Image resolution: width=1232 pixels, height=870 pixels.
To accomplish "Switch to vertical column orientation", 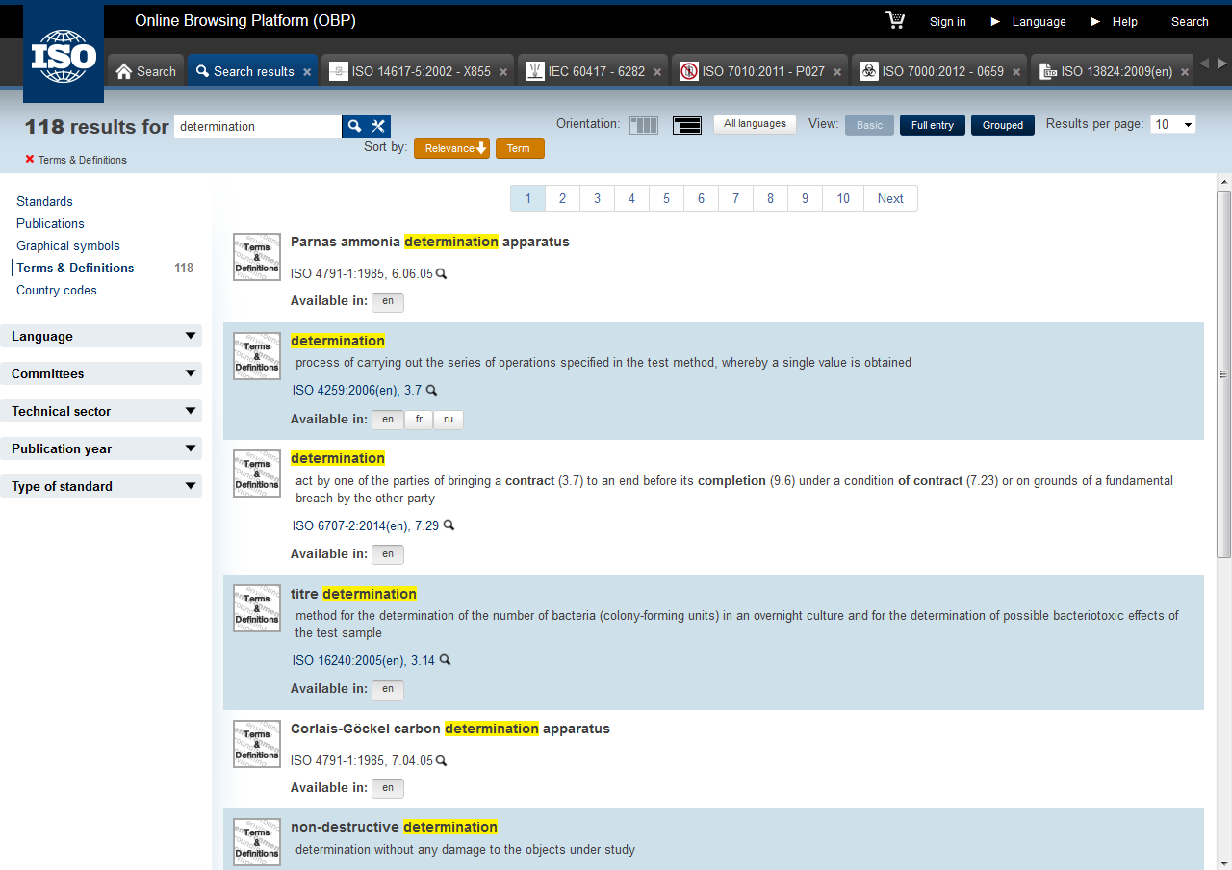I will coord(643,125).
